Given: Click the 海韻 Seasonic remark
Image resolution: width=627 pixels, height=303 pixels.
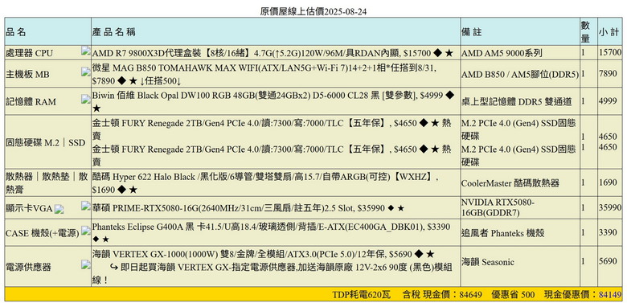Looking at the screenshot, I should (488, 262).
